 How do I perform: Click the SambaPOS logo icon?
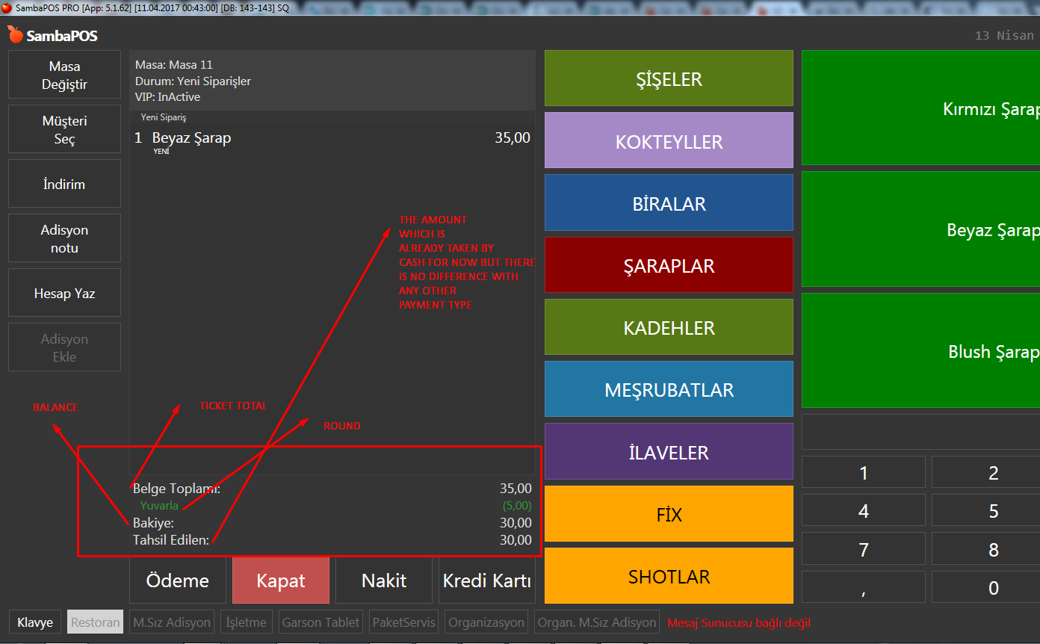[15, 34]
